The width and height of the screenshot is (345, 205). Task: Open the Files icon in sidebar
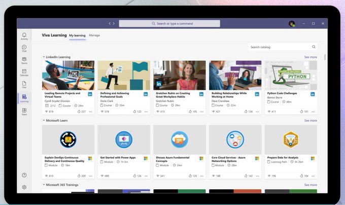click(x=24, y=84)
